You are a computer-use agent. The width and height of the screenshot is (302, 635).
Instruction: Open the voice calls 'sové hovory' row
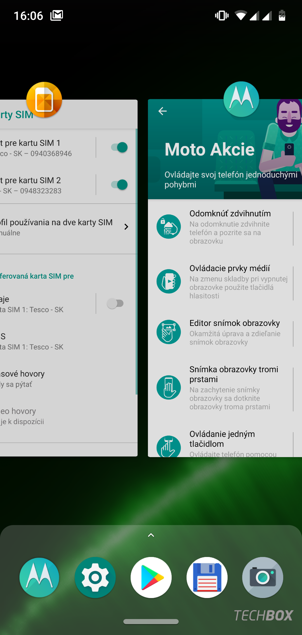pos(69,379)
